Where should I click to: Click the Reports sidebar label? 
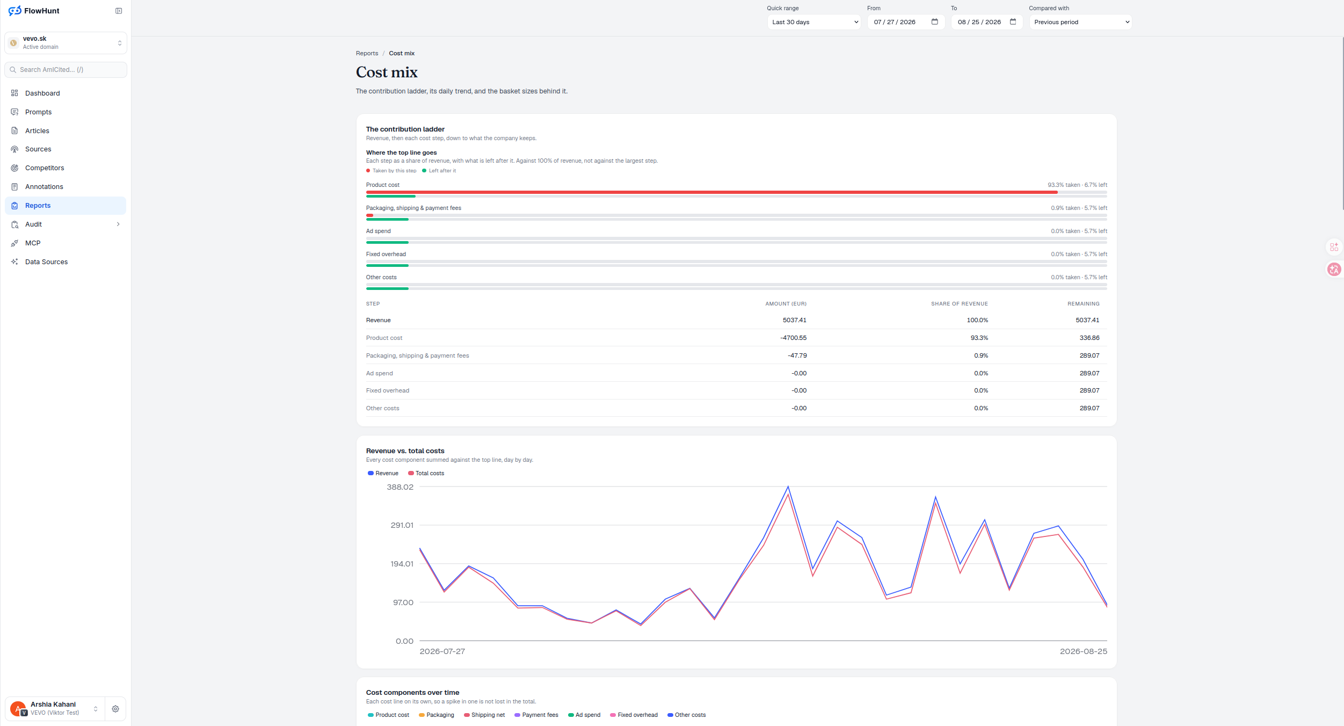point(38,206)
